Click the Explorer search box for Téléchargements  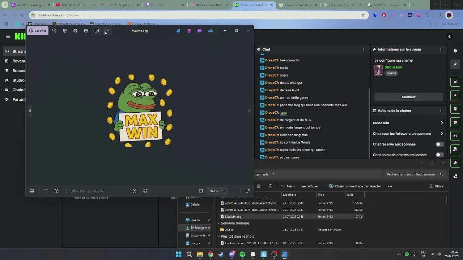[x=415, y=174]
